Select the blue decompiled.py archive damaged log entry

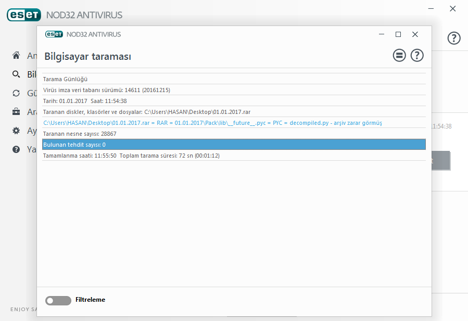(212, 123)
